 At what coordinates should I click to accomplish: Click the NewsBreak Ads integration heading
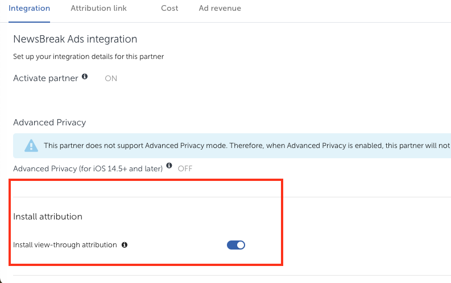pos(75,39)
